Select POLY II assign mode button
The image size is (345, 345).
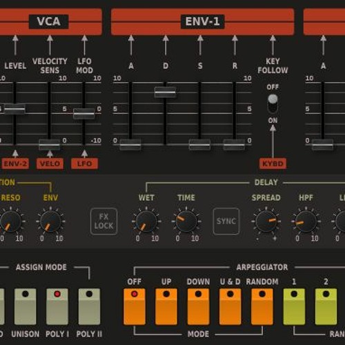pyautogui.click(x=89, y=306)
